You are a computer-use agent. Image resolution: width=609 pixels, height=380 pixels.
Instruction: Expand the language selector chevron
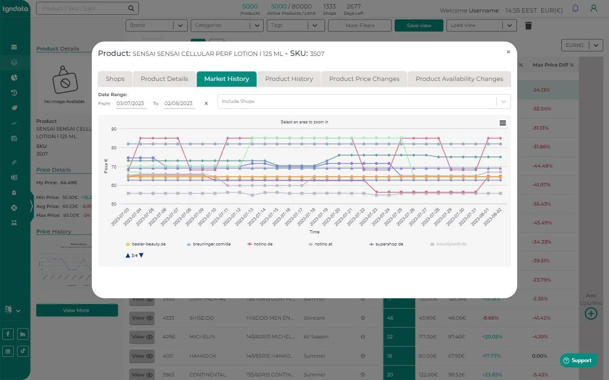pyautogui.click(x=18, y=311)
